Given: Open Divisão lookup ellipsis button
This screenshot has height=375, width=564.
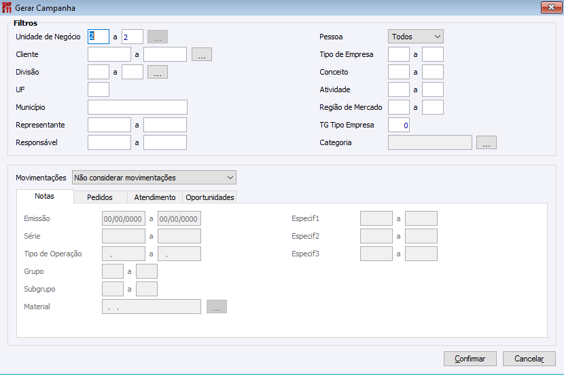Looking at the screenshot, I should coord(157,72).
